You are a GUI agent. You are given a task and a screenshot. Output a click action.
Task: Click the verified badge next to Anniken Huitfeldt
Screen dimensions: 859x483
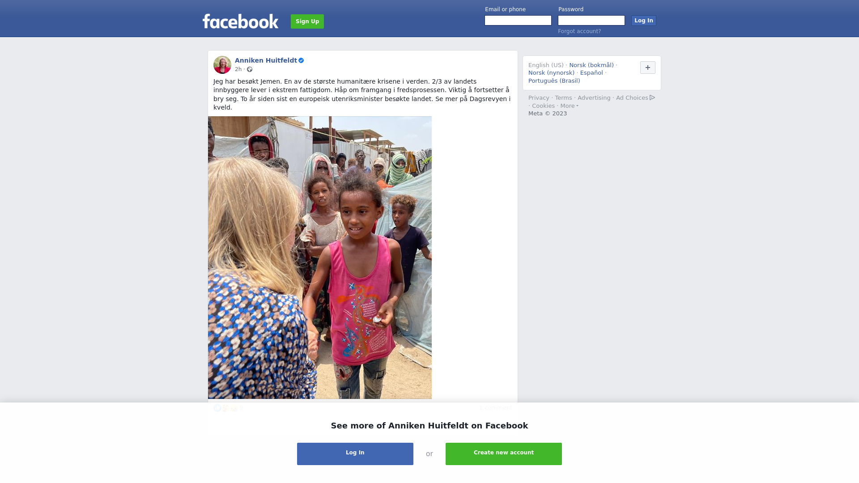pyautogui.click(x=301, y=60)
